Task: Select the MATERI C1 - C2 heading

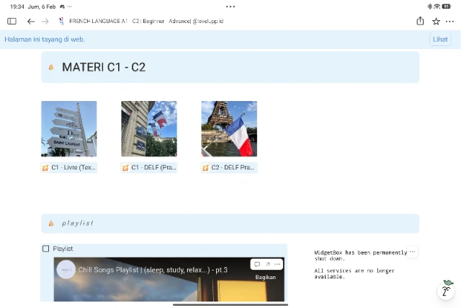Action: [x=104, y=67]
